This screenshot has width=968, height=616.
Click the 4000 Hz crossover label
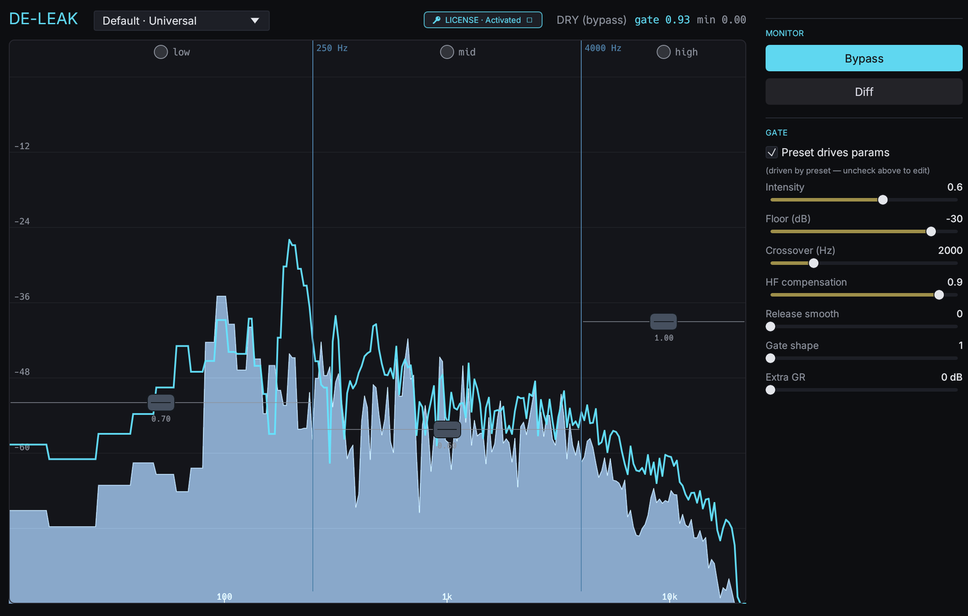point(603,48)
